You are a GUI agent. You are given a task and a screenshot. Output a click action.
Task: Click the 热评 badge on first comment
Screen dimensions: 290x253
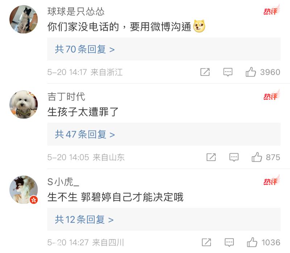pos(272,10)
